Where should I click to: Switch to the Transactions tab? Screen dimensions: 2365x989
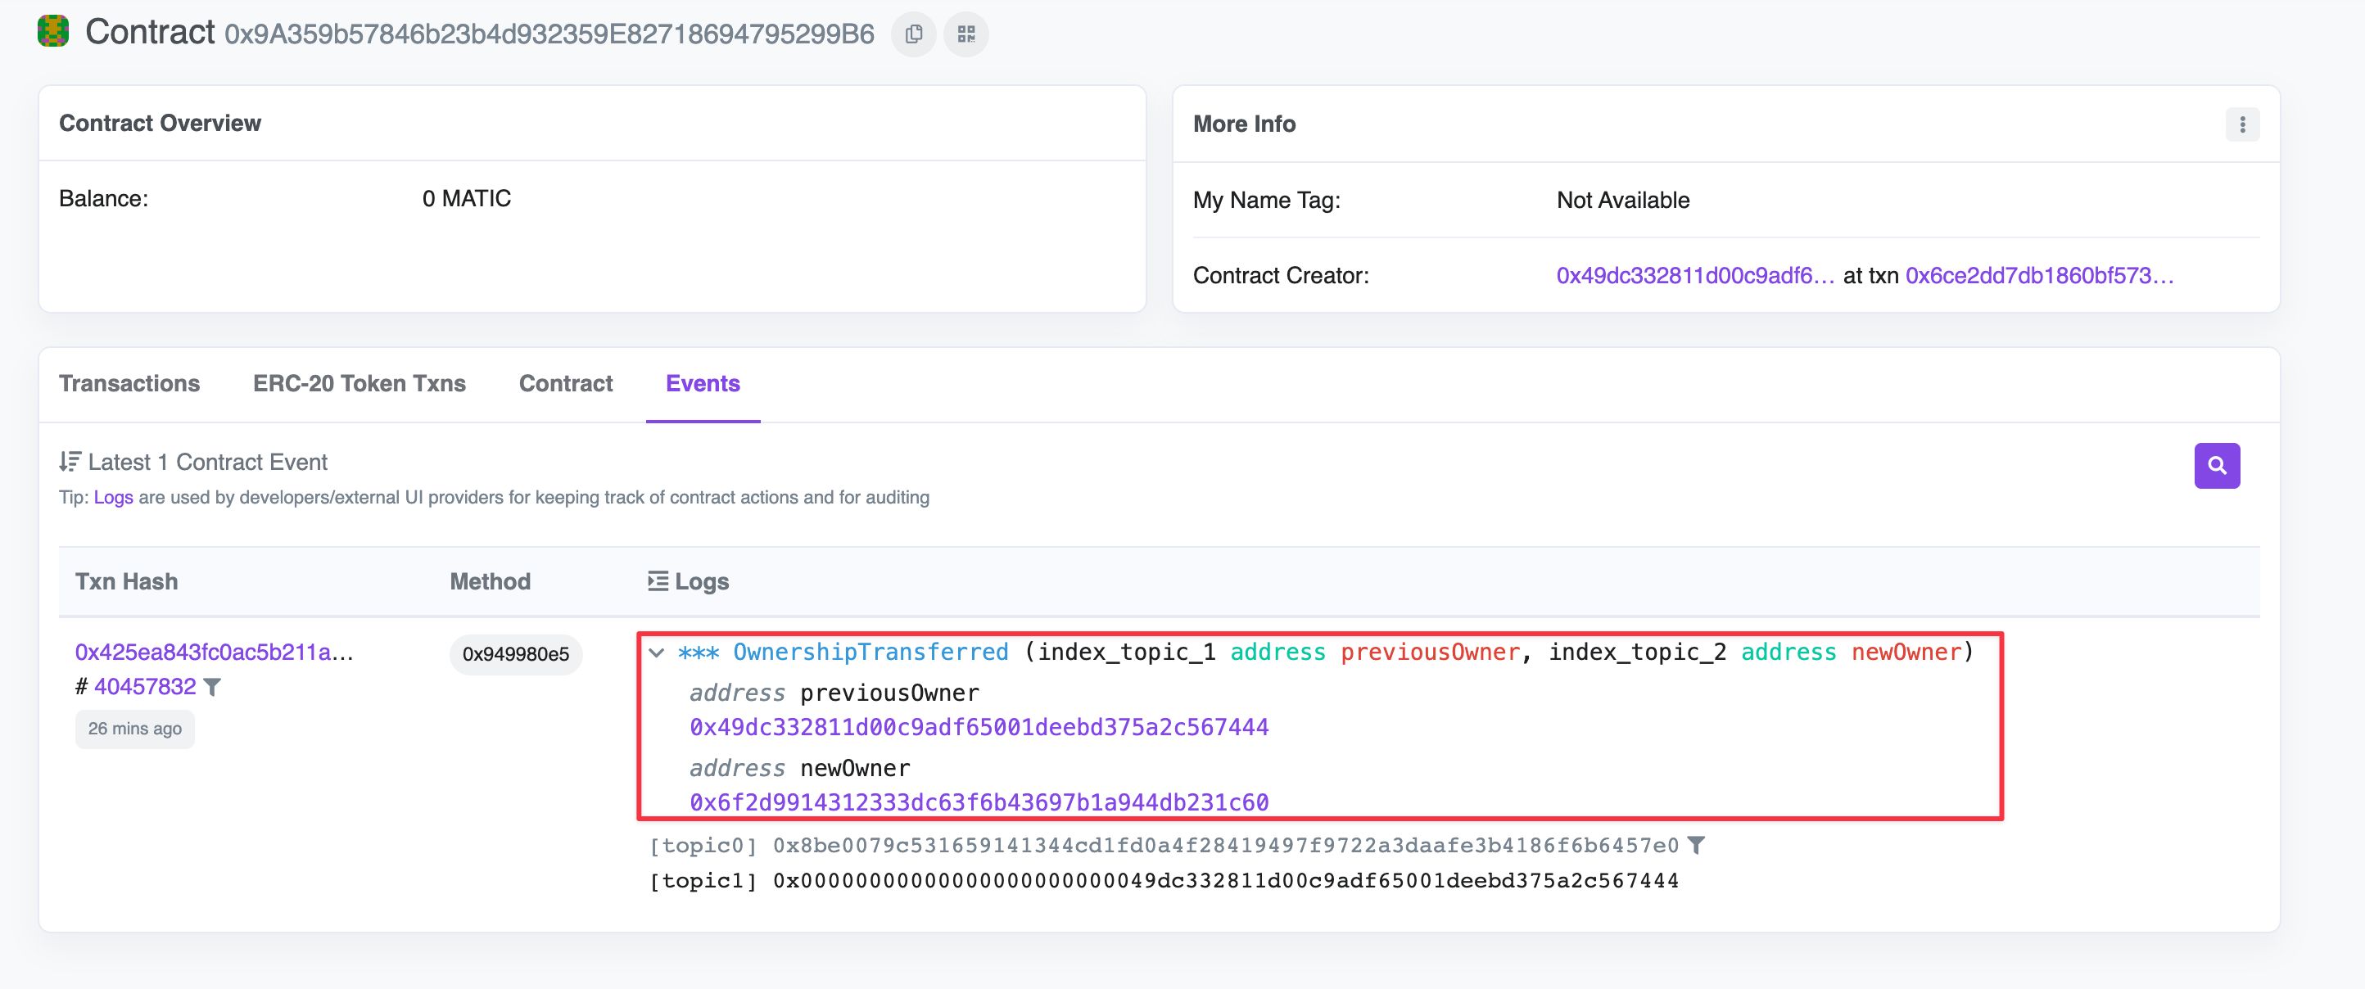click(129, 384)
